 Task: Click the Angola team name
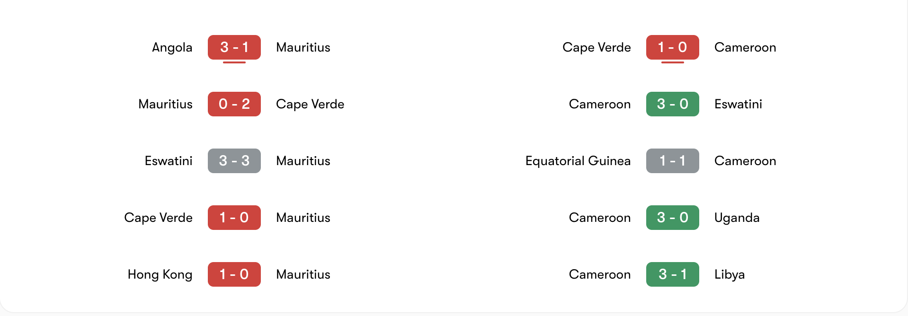pos(172,48)
